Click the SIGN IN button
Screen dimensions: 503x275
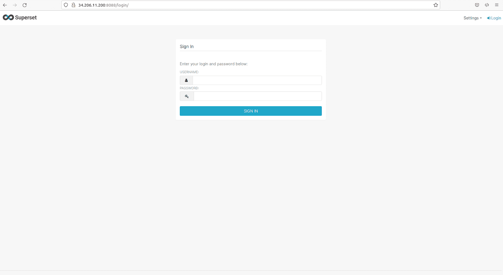(251, 111)
